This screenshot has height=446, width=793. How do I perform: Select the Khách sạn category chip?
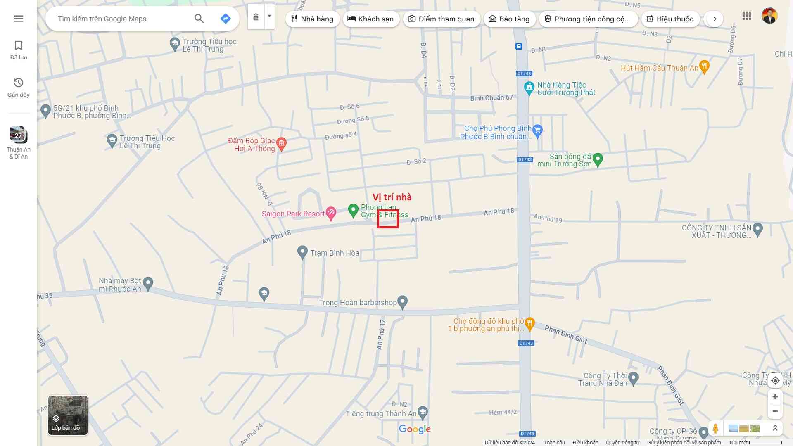370,19
